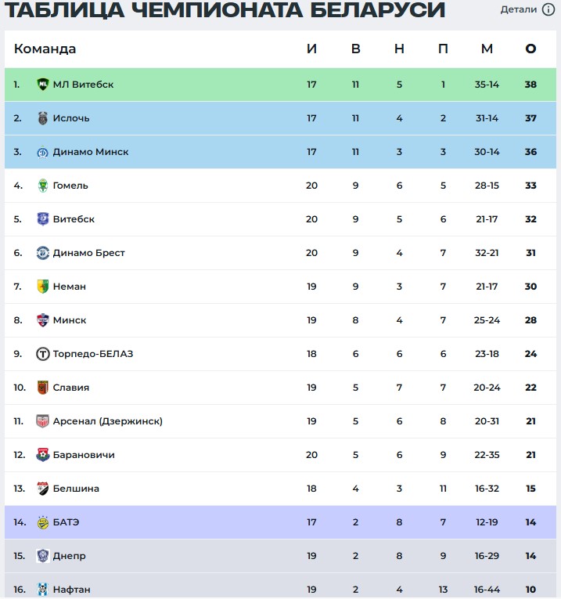This screenshot has width=561, height=599.
Task: Click the info icon next to Детали
Action: [548, 9]
